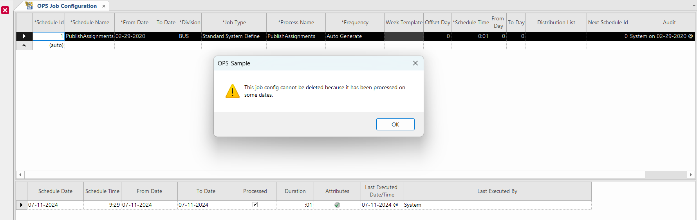Click the horizontal scrollbar thumb

tap(334, 175)
